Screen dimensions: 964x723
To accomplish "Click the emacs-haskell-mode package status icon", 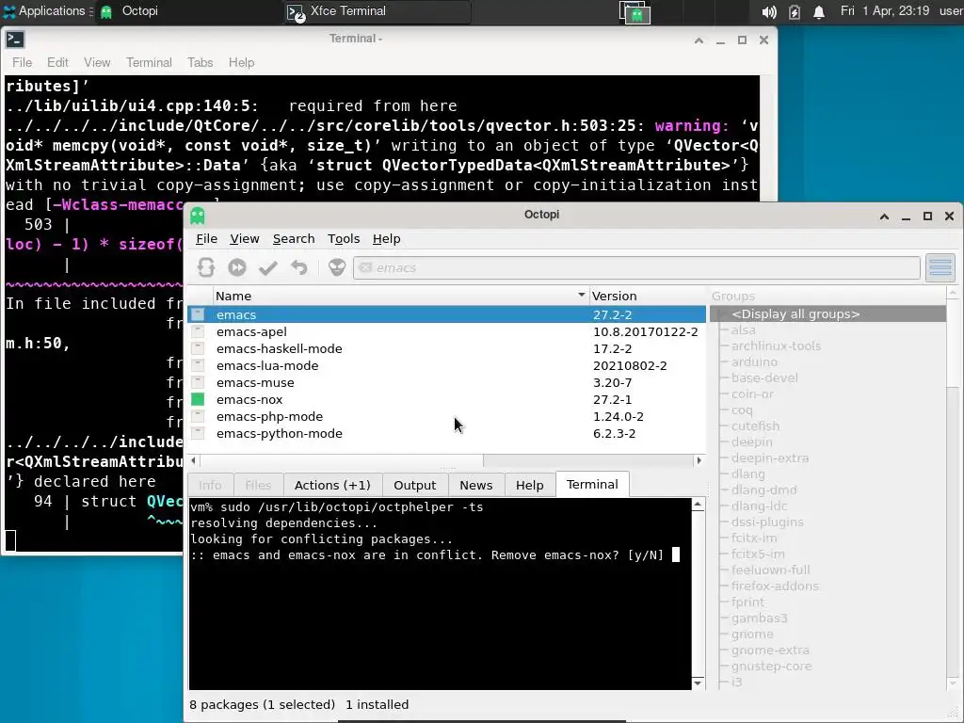I will click(x=198, y=348).
